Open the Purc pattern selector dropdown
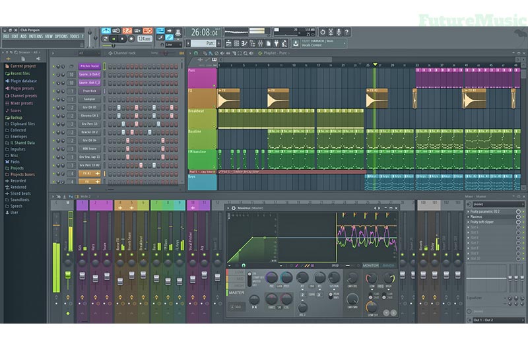Viewport: 528px width, 350px height. [204, 43]
